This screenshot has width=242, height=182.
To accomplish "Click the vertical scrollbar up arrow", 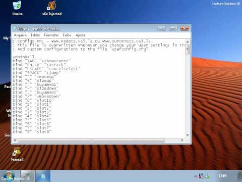I will tap(188, 41).
